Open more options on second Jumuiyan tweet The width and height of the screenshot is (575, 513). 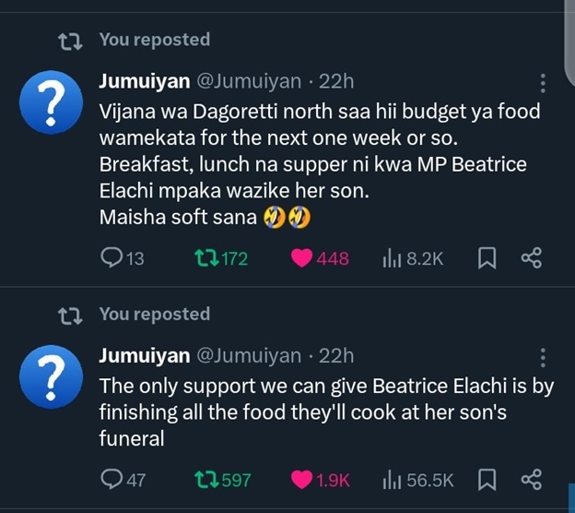[x=543, y=357]
